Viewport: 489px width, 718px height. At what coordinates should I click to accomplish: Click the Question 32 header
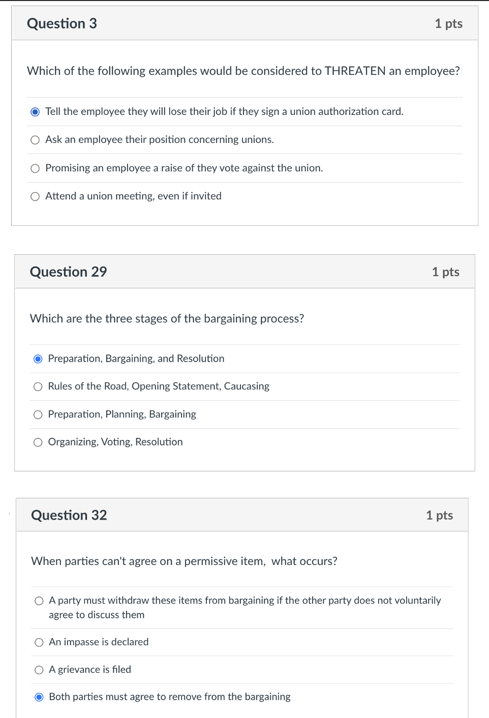point(69,515)
